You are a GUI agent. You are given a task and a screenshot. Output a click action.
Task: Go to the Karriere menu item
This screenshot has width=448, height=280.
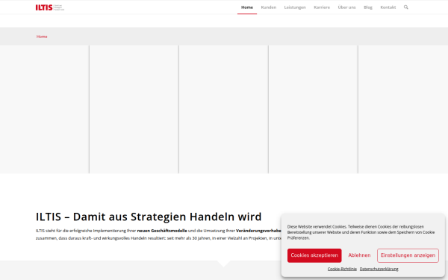coord(322,7)
